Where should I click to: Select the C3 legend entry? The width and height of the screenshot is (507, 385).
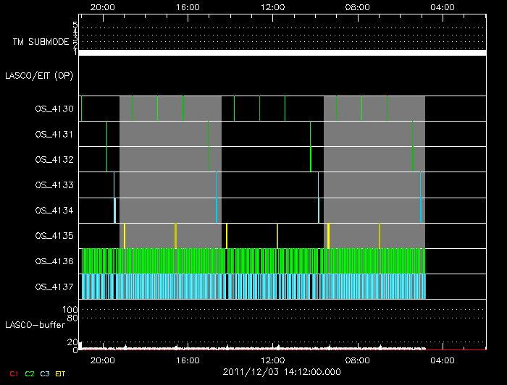click(44, 374)
